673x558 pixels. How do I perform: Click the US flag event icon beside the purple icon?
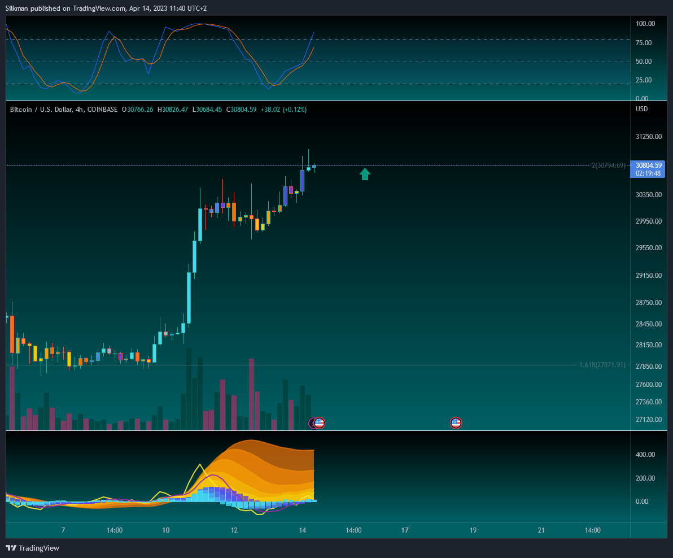(320, 423)
